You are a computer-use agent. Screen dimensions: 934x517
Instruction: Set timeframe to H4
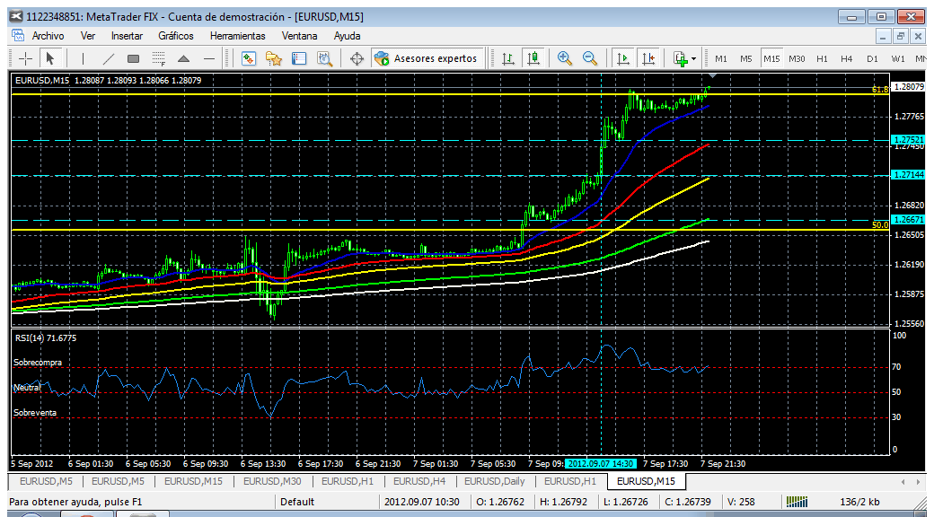pyautogui.click(x=846, y=59)
